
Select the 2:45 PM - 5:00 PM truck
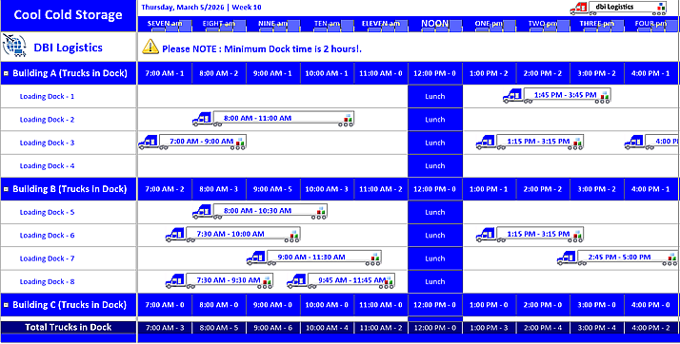pos(617,258)
